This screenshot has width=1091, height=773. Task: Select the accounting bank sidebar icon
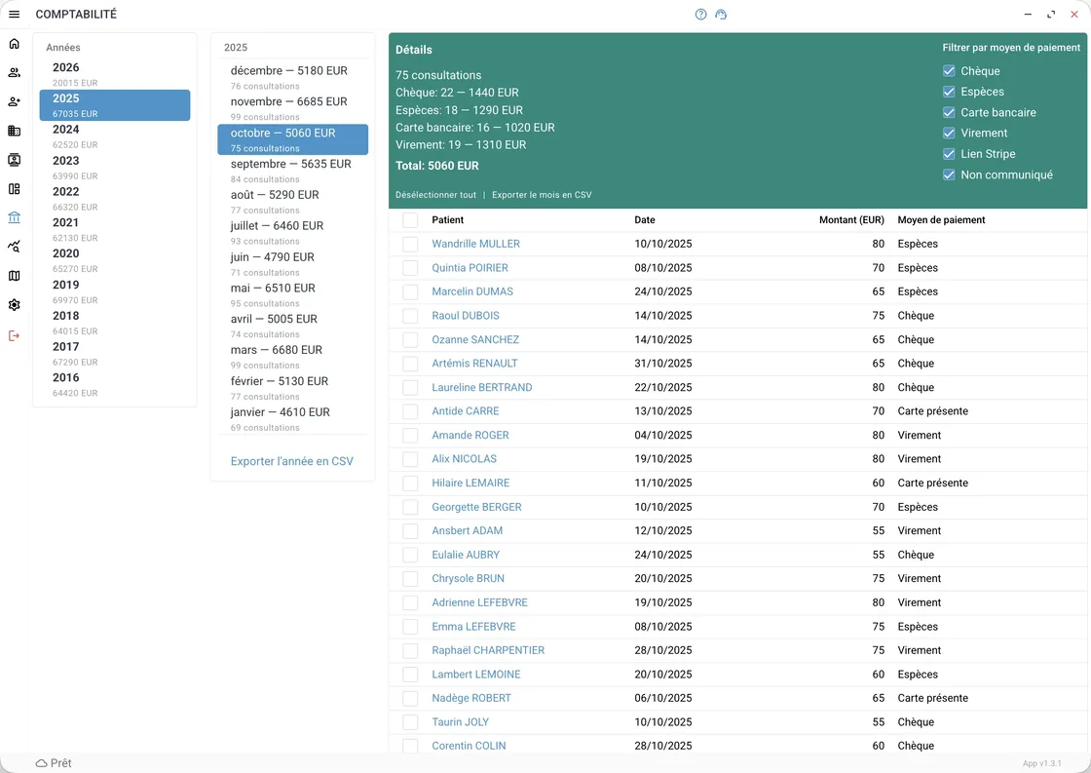coord(14,217)
